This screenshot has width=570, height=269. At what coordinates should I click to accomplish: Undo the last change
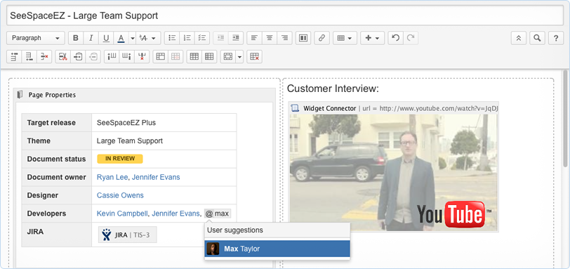coord(395,38)
